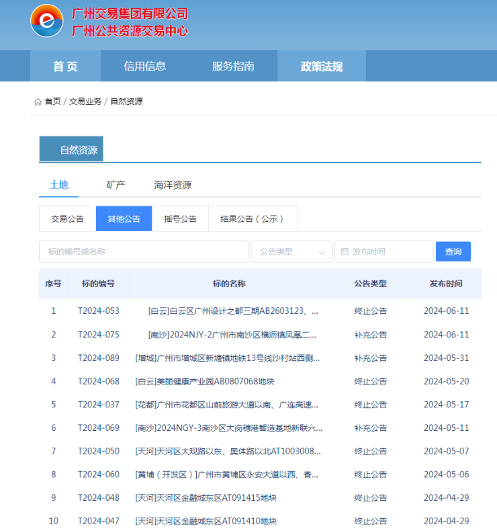Open the 天河区金融城东区AT091415地块 announcement
Viewport: 497px width, 531px height.
(x=206, y=498)
